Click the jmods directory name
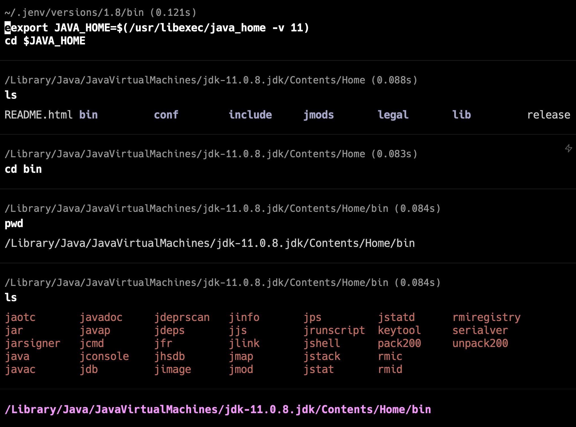576x427 pixels. pos(319,115)
